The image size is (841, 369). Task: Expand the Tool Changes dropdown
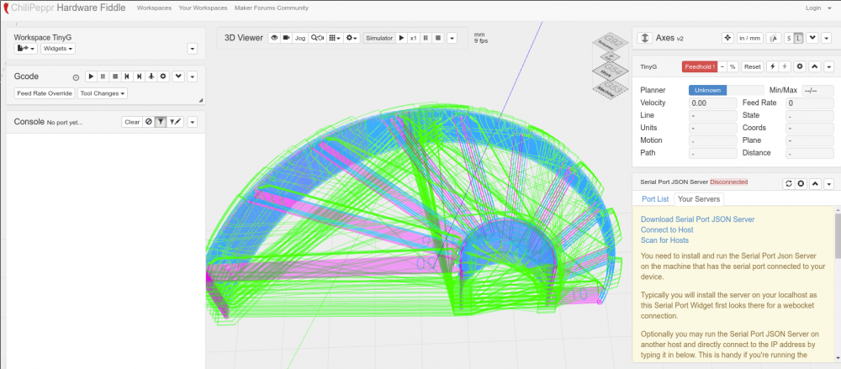click(x=103, y=93)
